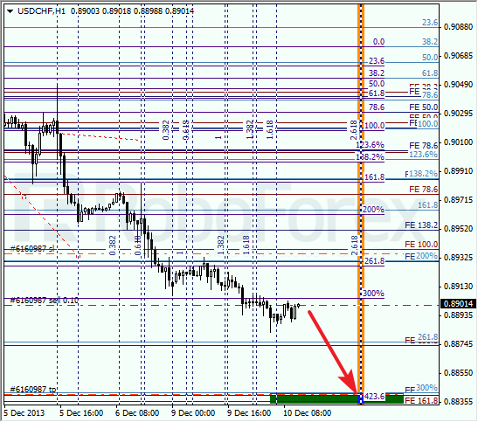The width and height of the screenshot is (478, 422).
Task: Click the 5 Dec 2013 date axis label
Action: (24, 413)
